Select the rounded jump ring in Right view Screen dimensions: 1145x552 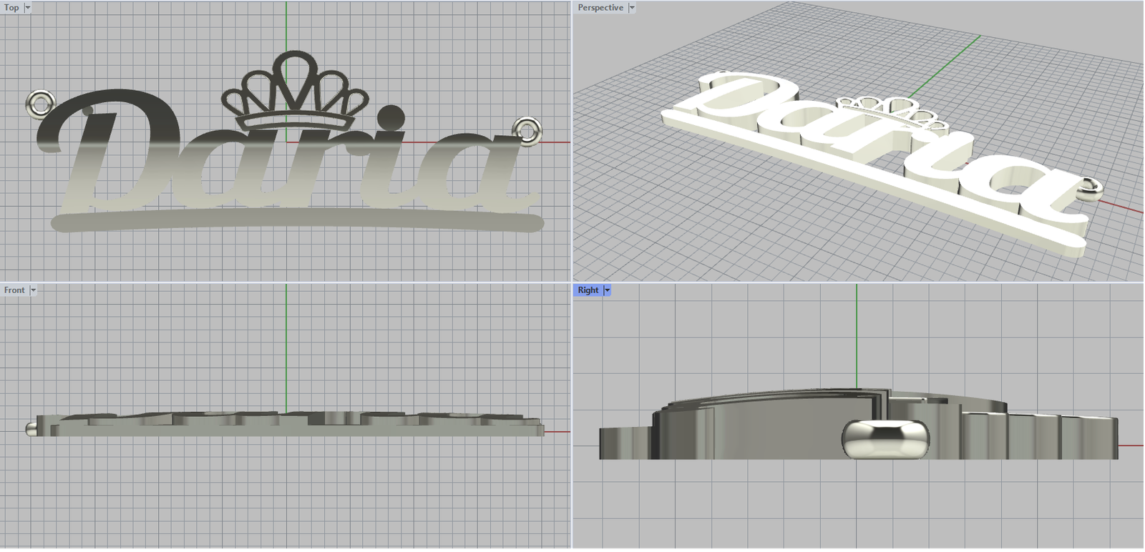pos(885,438)
